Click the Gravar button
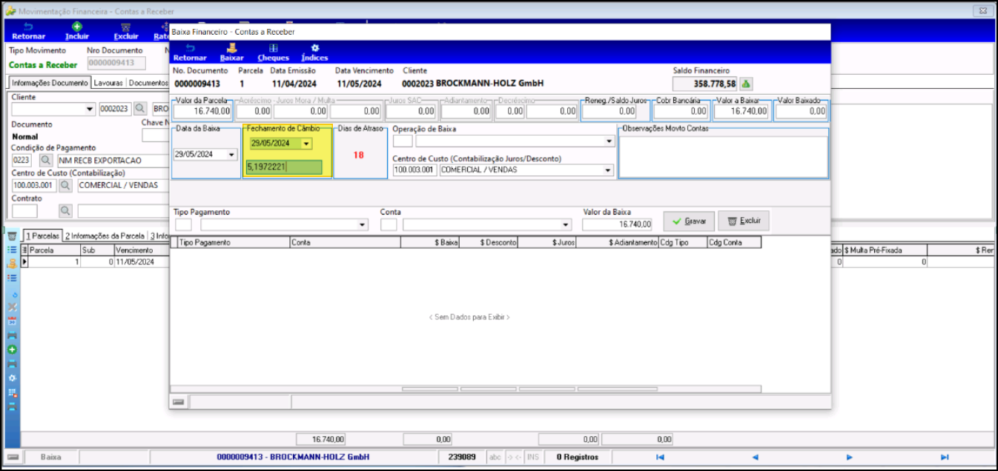 tap(689, 221)
